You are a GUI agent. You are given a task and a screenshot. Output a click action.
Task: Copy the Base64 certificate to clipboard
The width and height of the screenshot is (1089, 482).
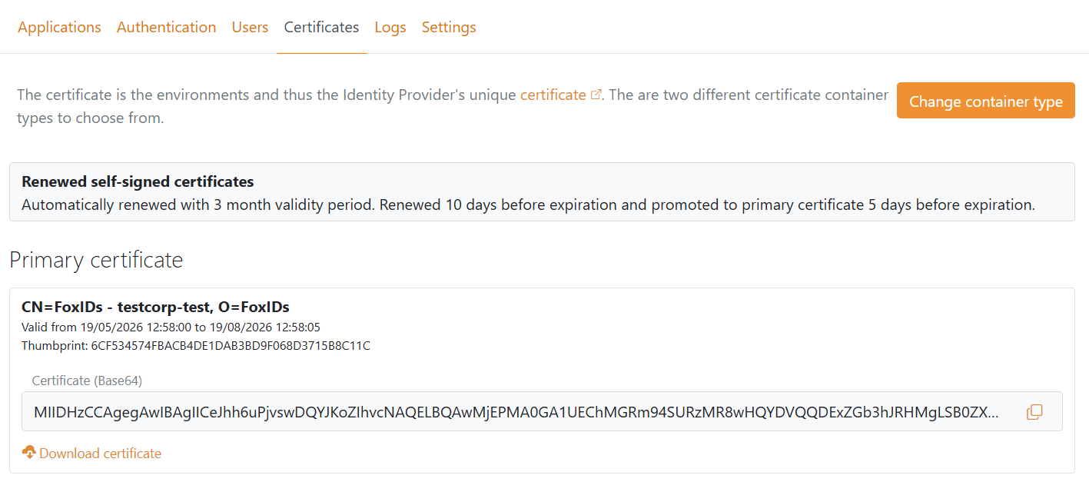pyautogui.click(x=1034, y=412)
